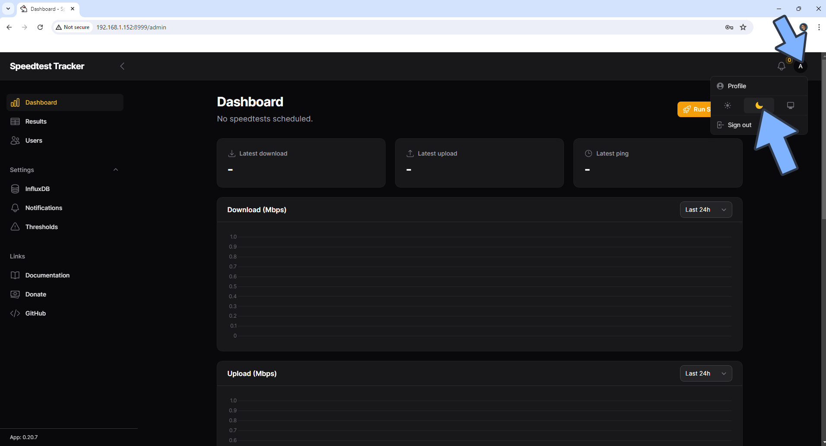Click the Latest download card
This screenshot has width=826, height=446.
point(301,163)
